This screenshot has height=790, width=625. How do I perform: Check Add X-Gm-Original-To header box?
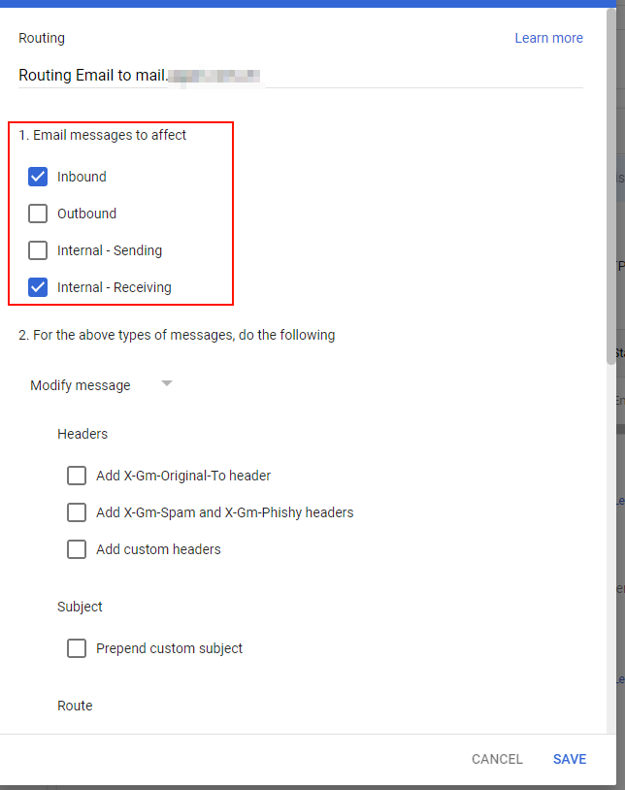[77, 476]
